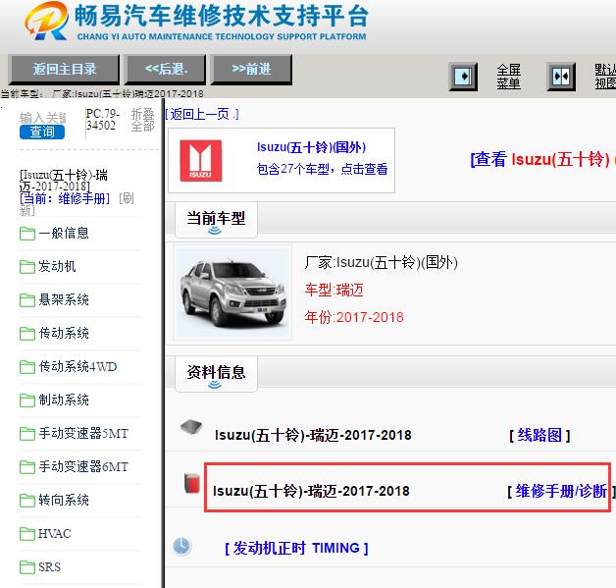Image resolution: width=616 pixels, height=588 pixels.
Task: Open the Isuzu(五十铃)(国外) brand link
Action: point(312,147)
